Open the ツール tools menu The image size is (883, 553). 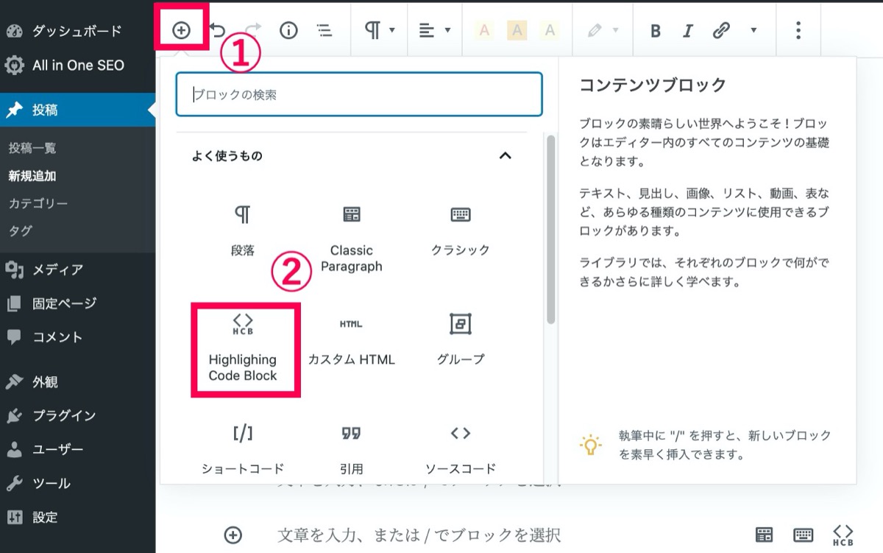coord(77,483)
